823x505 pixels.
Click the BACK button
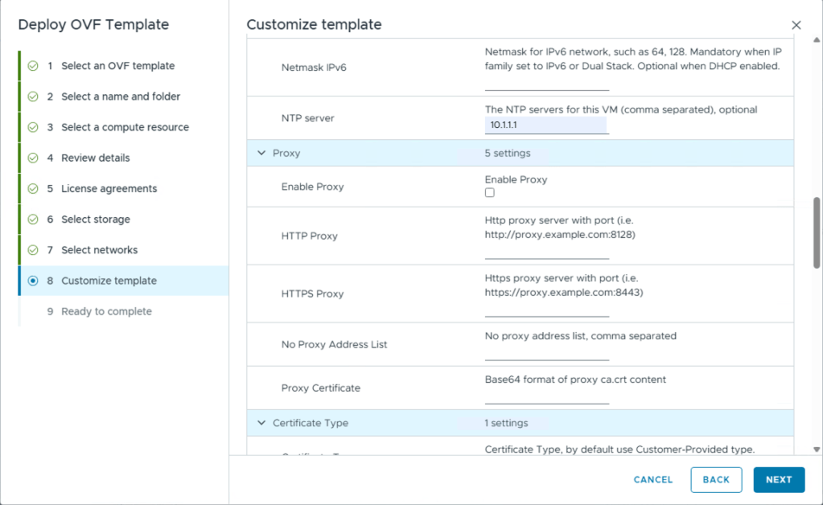coord(716,480)
